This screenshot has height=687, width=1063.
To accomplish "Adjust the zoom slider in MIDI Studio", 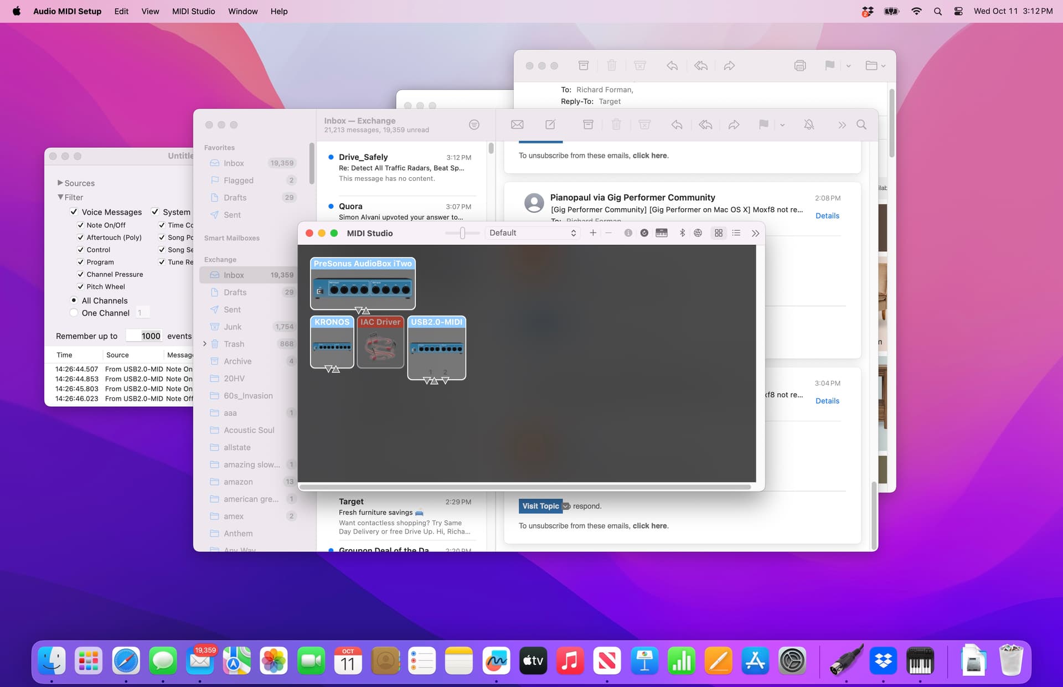I will pos(462,233).
